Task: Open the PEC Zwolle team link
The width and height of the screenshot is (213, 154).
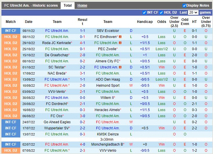Action: coord(107,49)
